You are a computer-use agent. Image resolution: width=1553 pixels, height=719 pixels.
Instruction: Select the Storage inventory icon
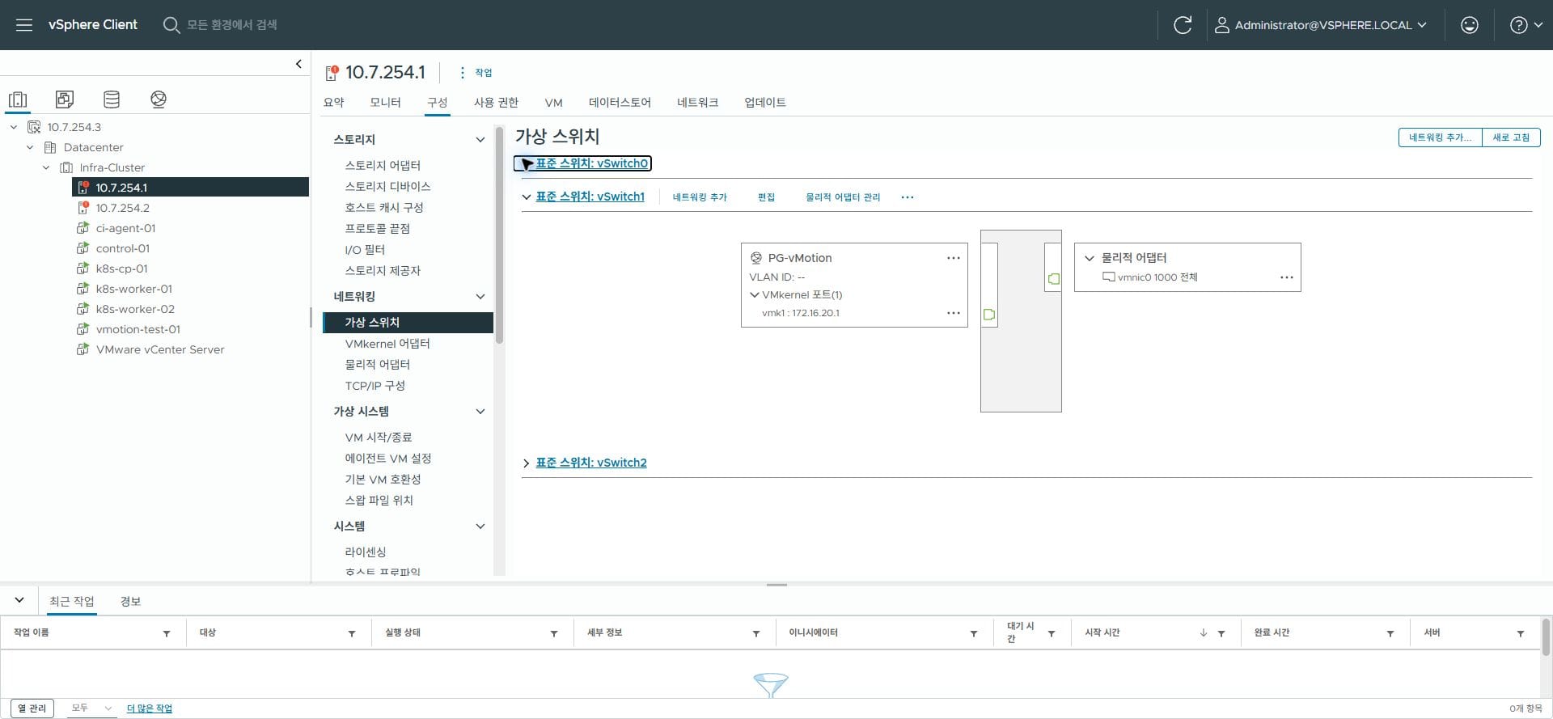(112, 99)
